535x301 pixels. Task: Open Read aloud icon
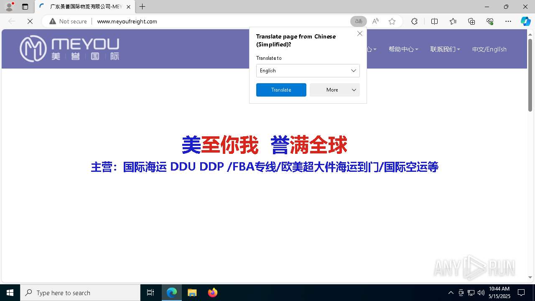(x=375, y=21)
